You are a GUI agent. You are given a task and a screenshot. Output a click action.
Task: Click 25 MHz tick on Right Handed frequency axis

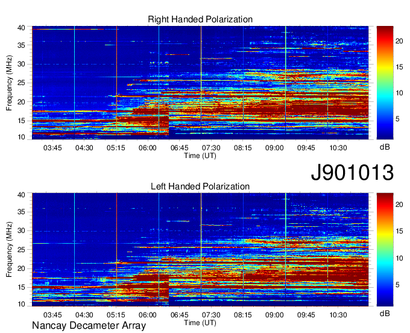21,83
